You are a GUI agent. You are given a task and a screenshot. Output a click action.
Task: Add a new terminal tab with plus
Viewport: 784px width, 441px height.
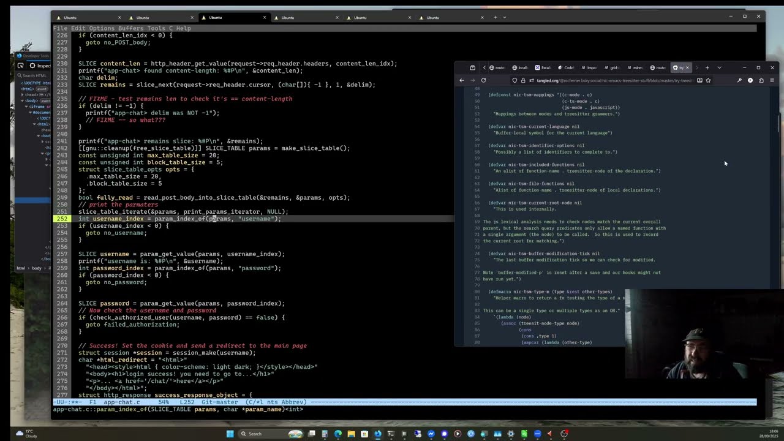496,17
